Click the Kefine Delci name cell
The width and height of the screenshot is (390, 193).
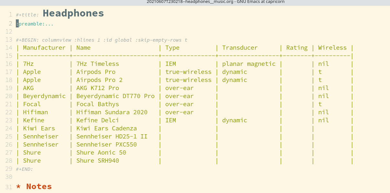(98, 120)
